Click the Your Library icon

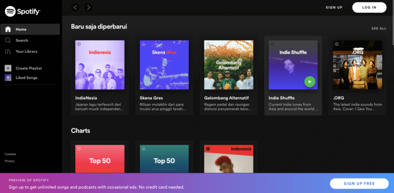pos(8,51)
